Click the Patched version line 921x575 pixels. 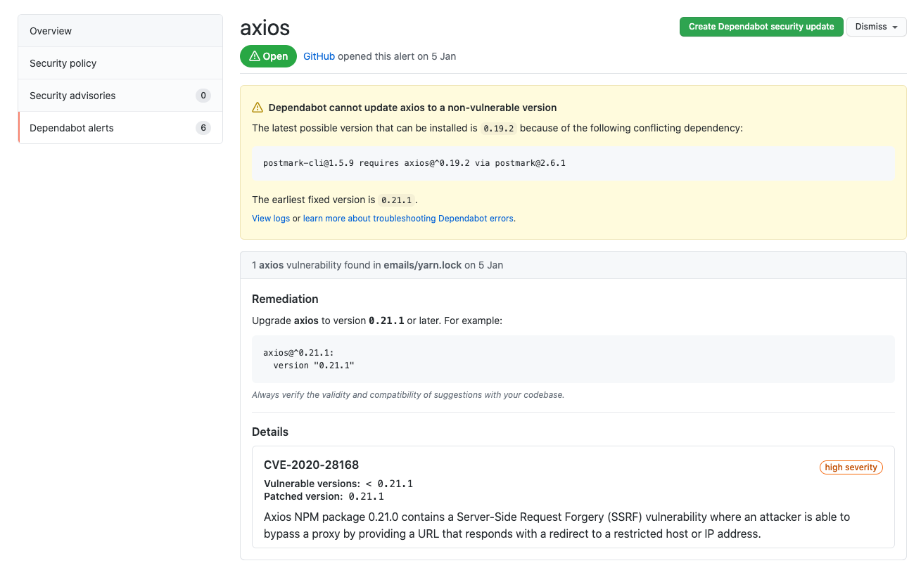324,496
